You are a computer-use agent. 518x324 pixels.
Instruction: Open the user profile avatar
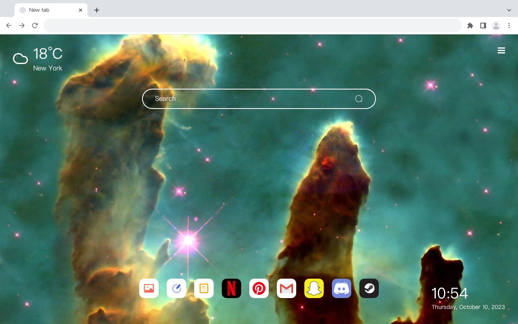click(496, 26)
